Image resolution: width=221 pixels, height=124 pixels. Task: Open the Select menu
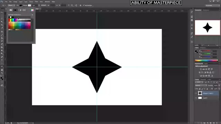pyautogui.click(x=31, y=2)
